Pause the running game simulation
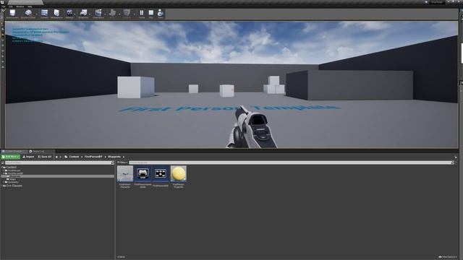Viewport: 463px width, 260px height. pos(142,13)
